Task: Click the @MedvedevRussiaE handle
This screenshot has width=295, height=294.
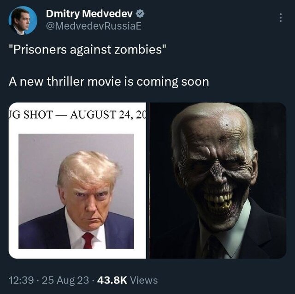Action: [x=94, y=26]
